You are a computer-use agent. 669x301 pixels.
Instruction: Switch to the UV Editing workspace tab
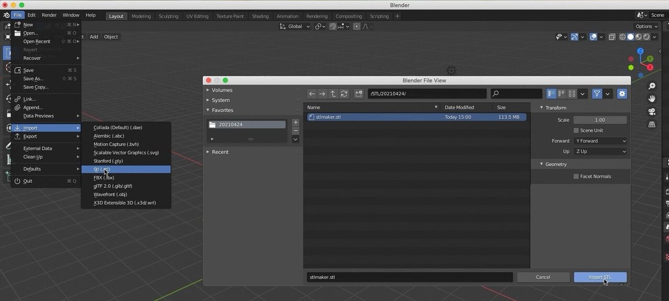tap(197, 16)
